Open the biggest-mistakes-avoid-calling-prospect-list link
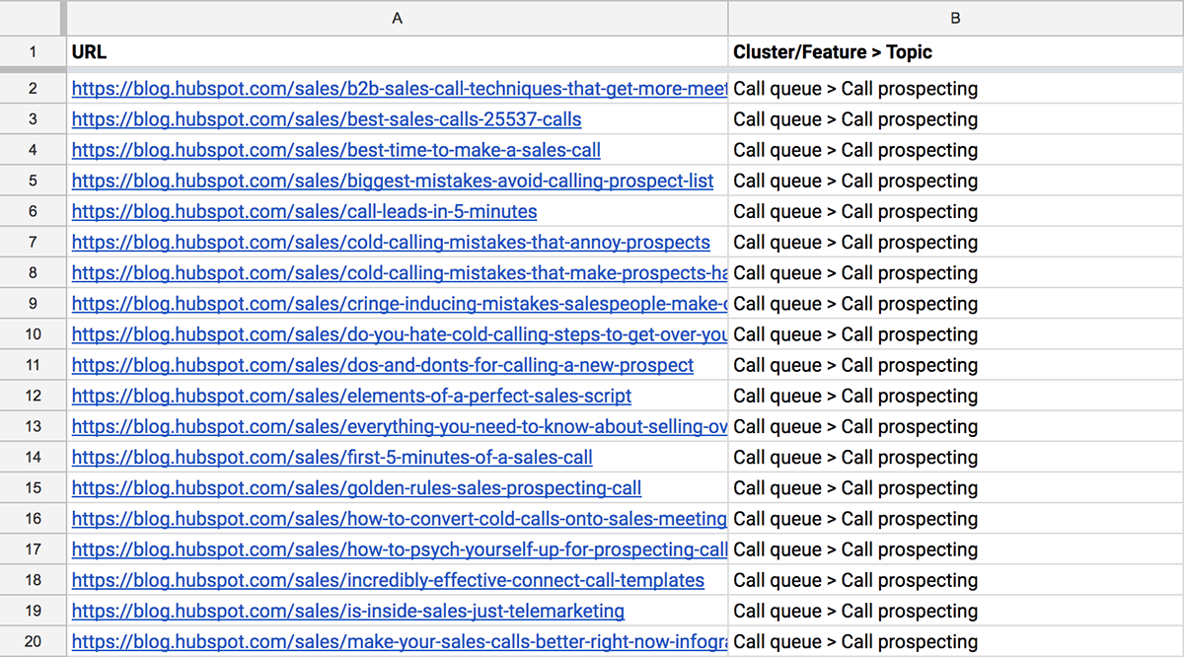 [x=393, y=181]
